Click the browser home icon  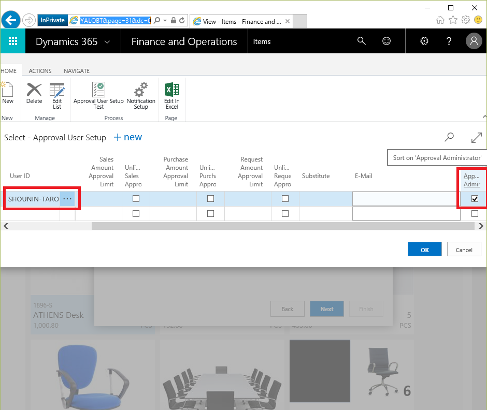[x=440, y=20]
